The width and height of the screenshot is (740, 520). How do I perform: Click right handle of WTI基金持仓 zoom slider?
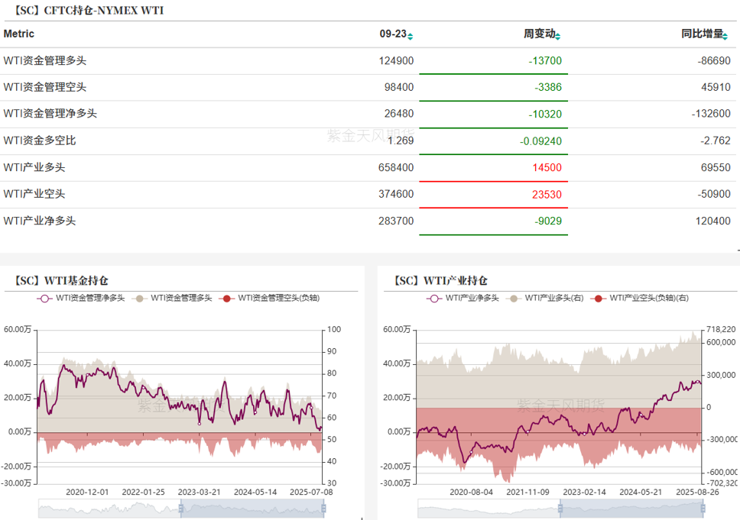pyautogui.click(x=323, y=509)
